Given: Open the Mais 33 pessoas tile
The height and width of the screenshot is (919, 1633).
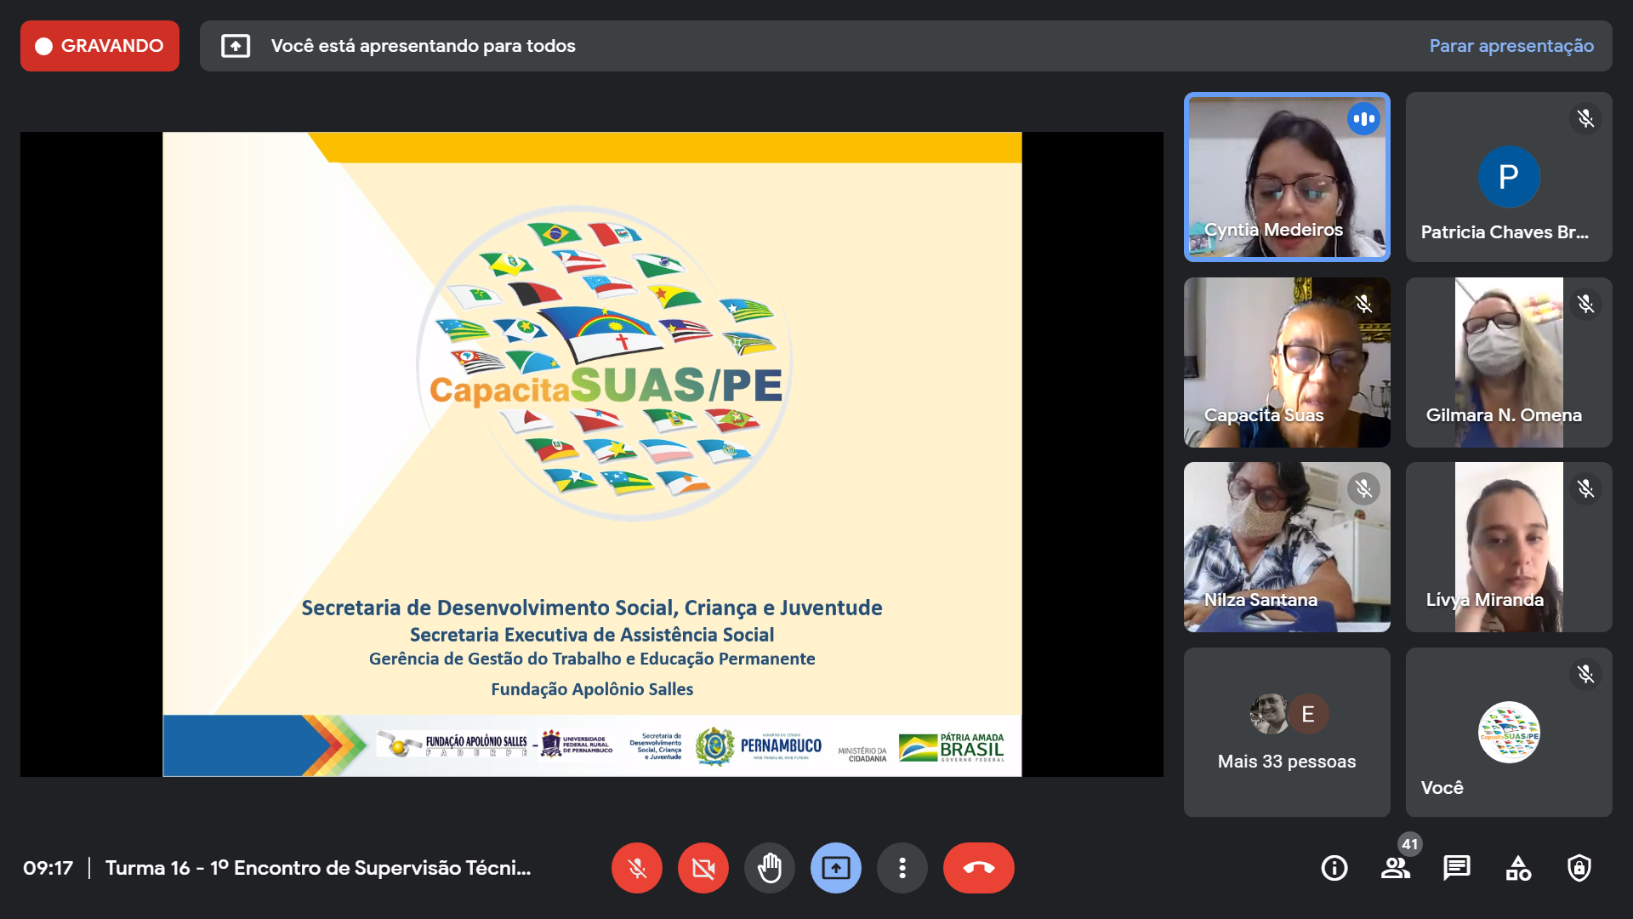Looking at the screenshot, I should pyautogui.click(x=1286, y=732).
